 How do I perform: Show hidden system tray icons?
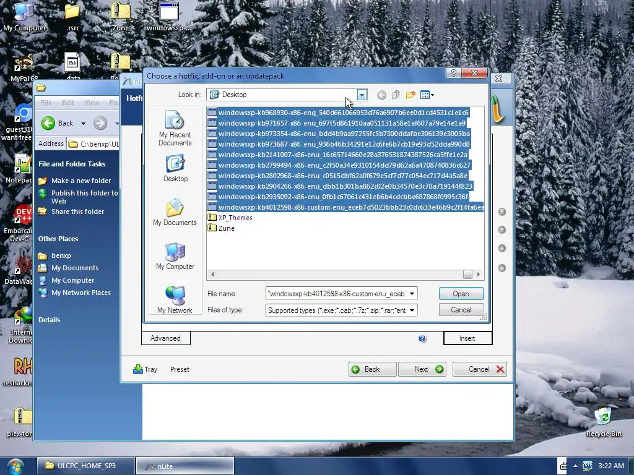coord(575,466)
